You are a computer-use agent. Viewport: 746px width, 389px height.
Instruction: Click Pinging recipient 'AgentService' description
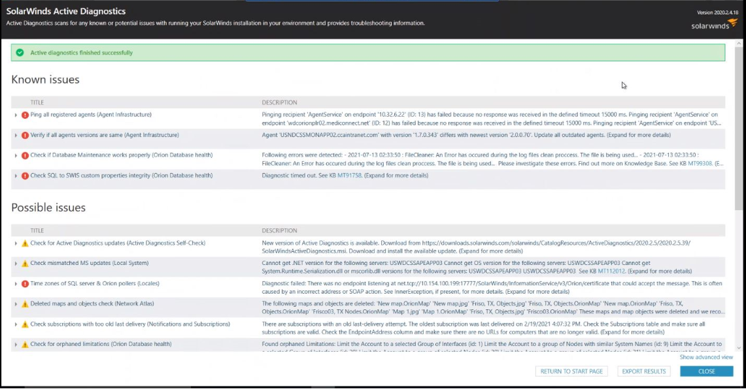(492, 119)
